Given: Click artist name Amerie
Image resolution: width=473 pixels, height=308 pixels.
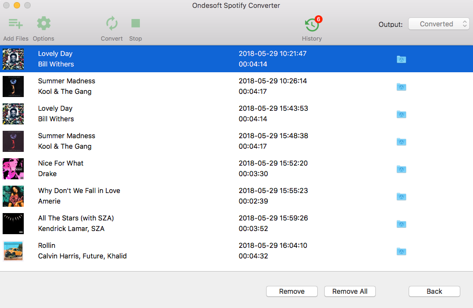Looking at the screenshot, I should (49, 201).
